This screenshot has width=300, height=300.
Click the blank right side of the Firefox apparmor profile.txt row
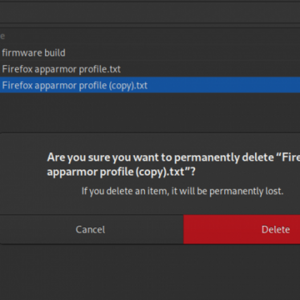210,69
